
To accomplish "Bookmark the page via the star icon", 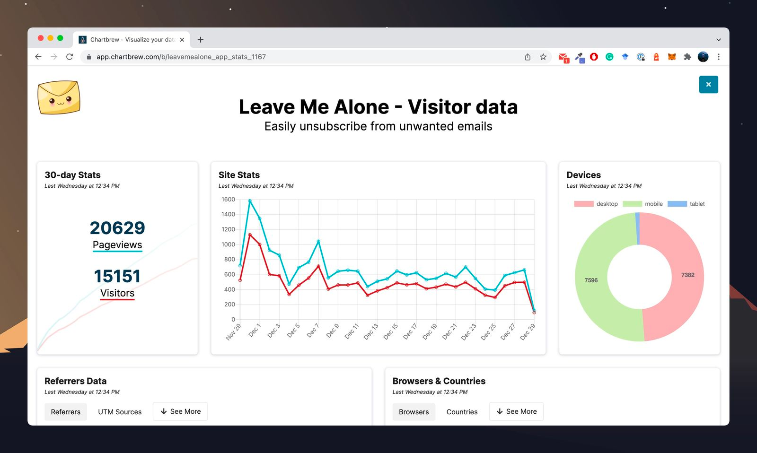I will tap(543, 56).
